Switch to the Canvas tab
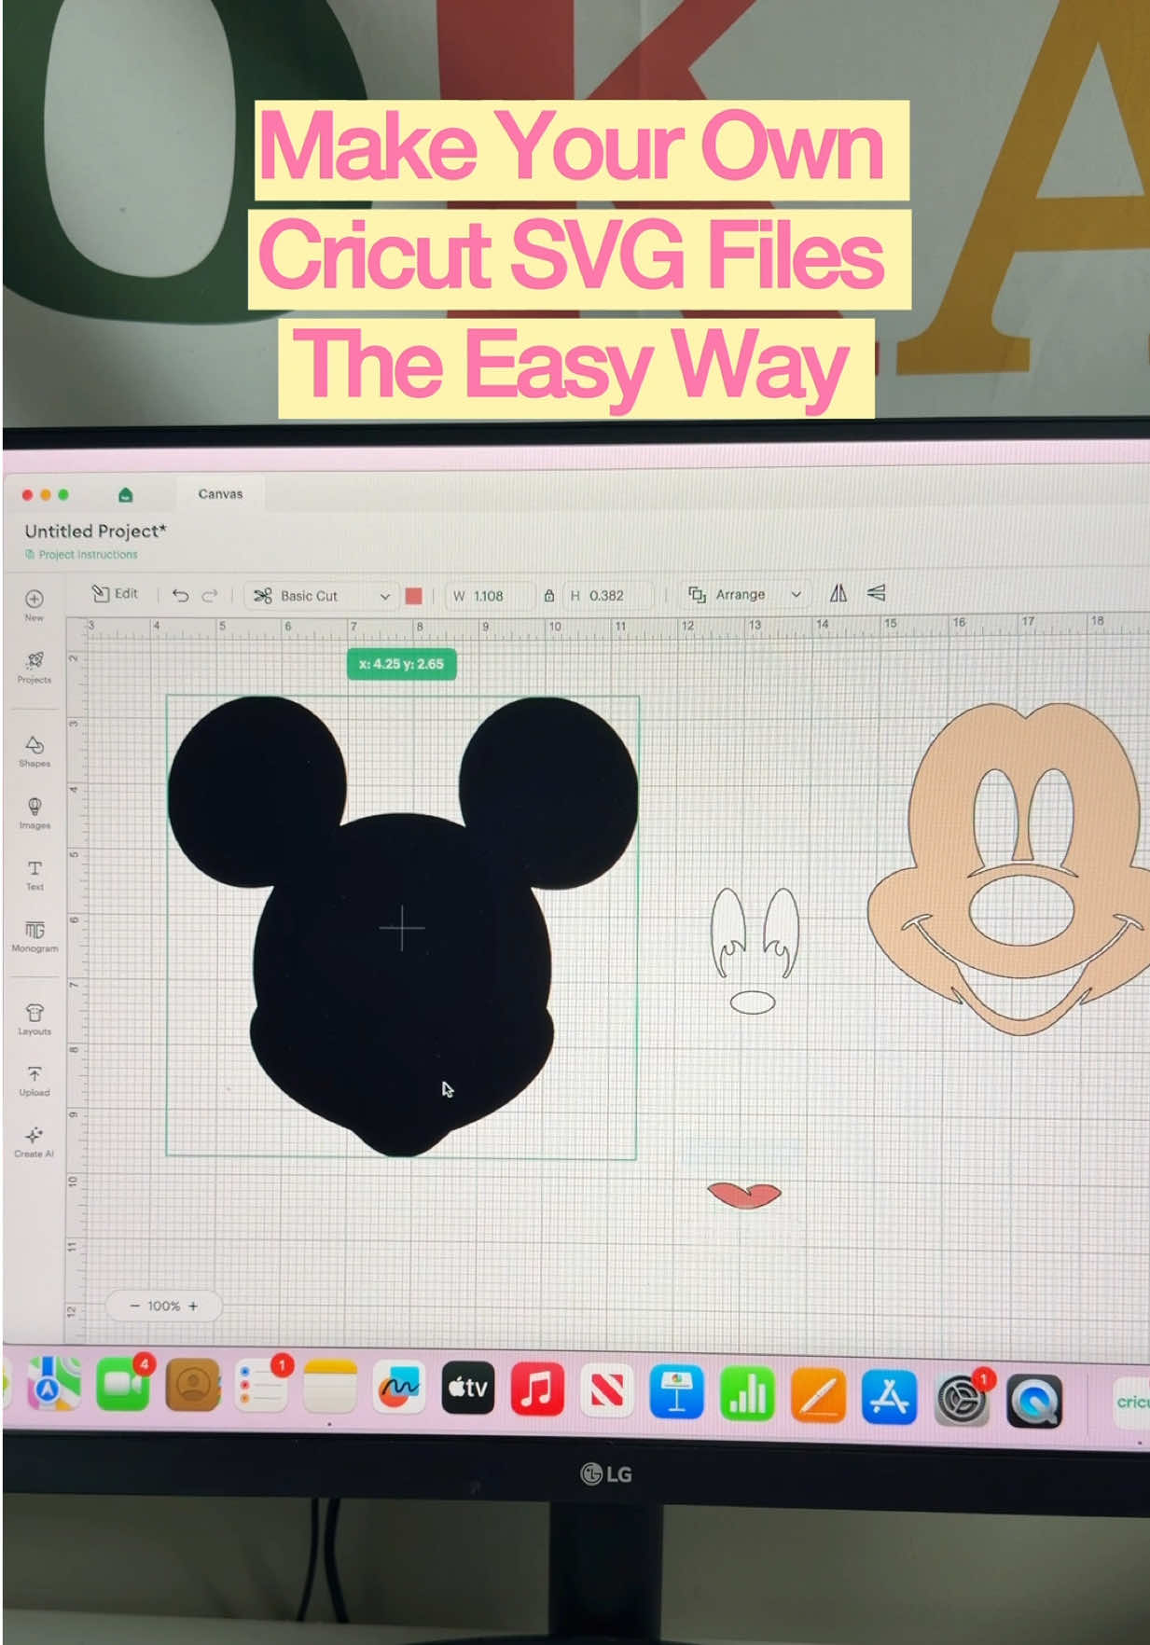Viewport: 1150px width, 1645px height. [x=220, y=493]
